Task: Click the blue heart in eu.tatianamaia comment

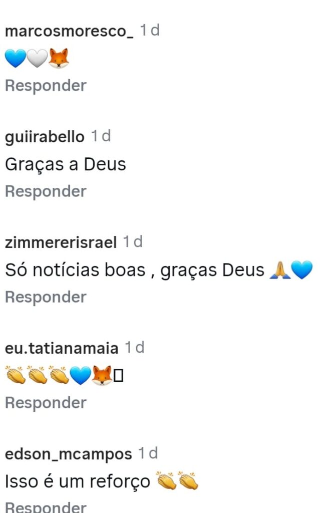Action: 81,376
